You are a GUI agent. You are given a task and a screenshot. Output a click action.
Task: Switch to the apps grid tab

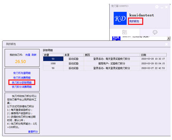pos(125,32)
